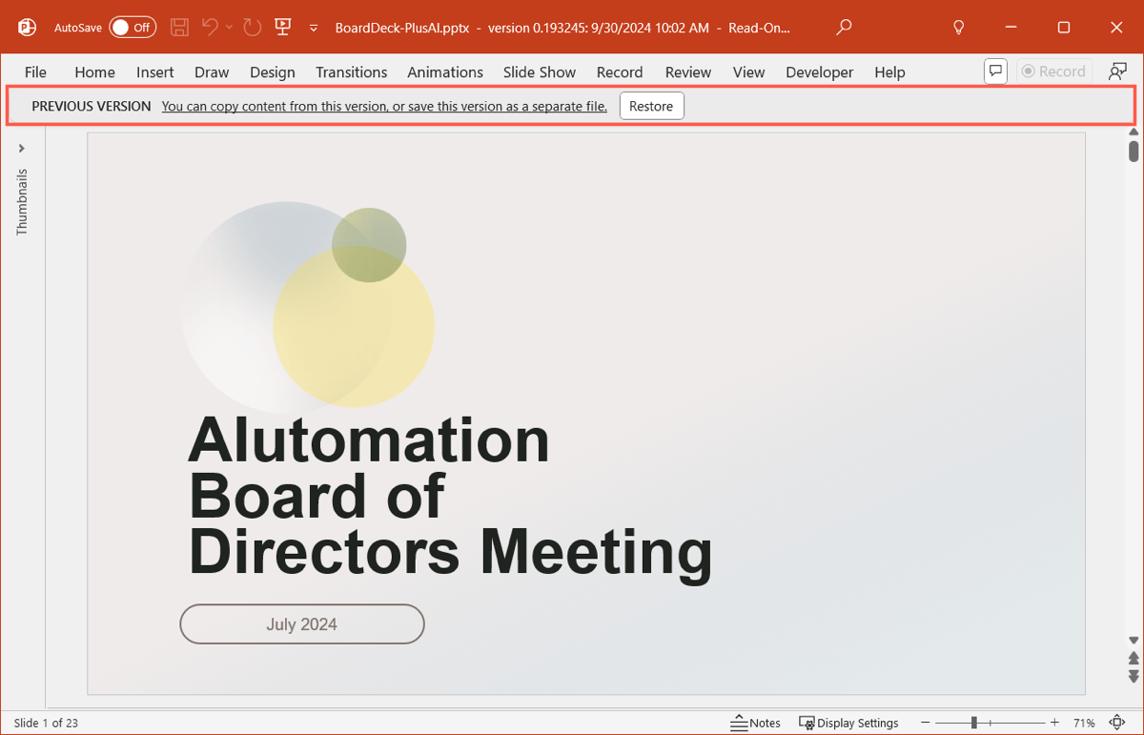This screenshot has height=735, width=1144.
Task: Toggle the Notes pane
Action: [x=755, y=723]
